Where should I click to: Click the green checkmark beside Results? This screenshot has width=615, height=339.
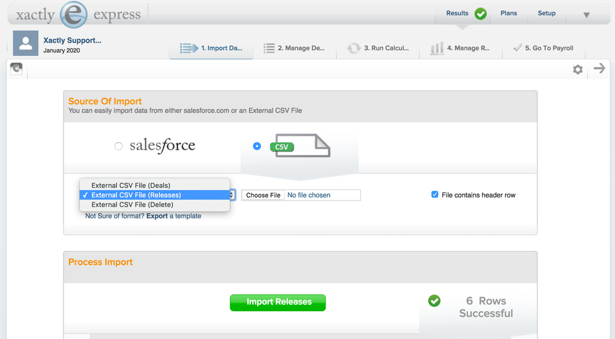481,14
